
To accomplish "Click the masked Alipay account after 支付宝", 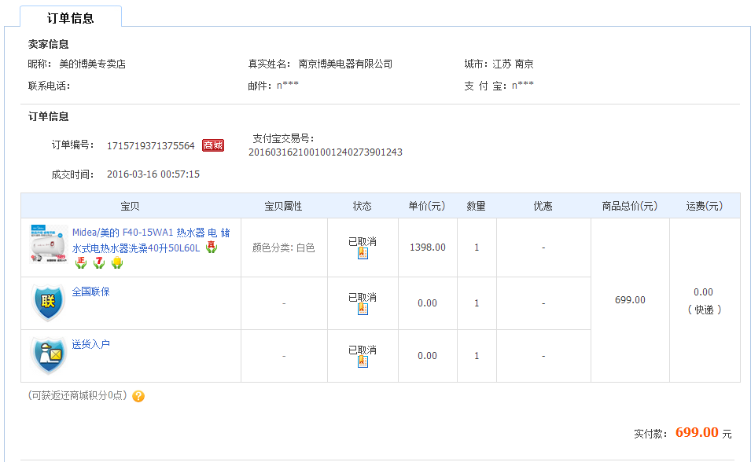I will click(522, 85).
